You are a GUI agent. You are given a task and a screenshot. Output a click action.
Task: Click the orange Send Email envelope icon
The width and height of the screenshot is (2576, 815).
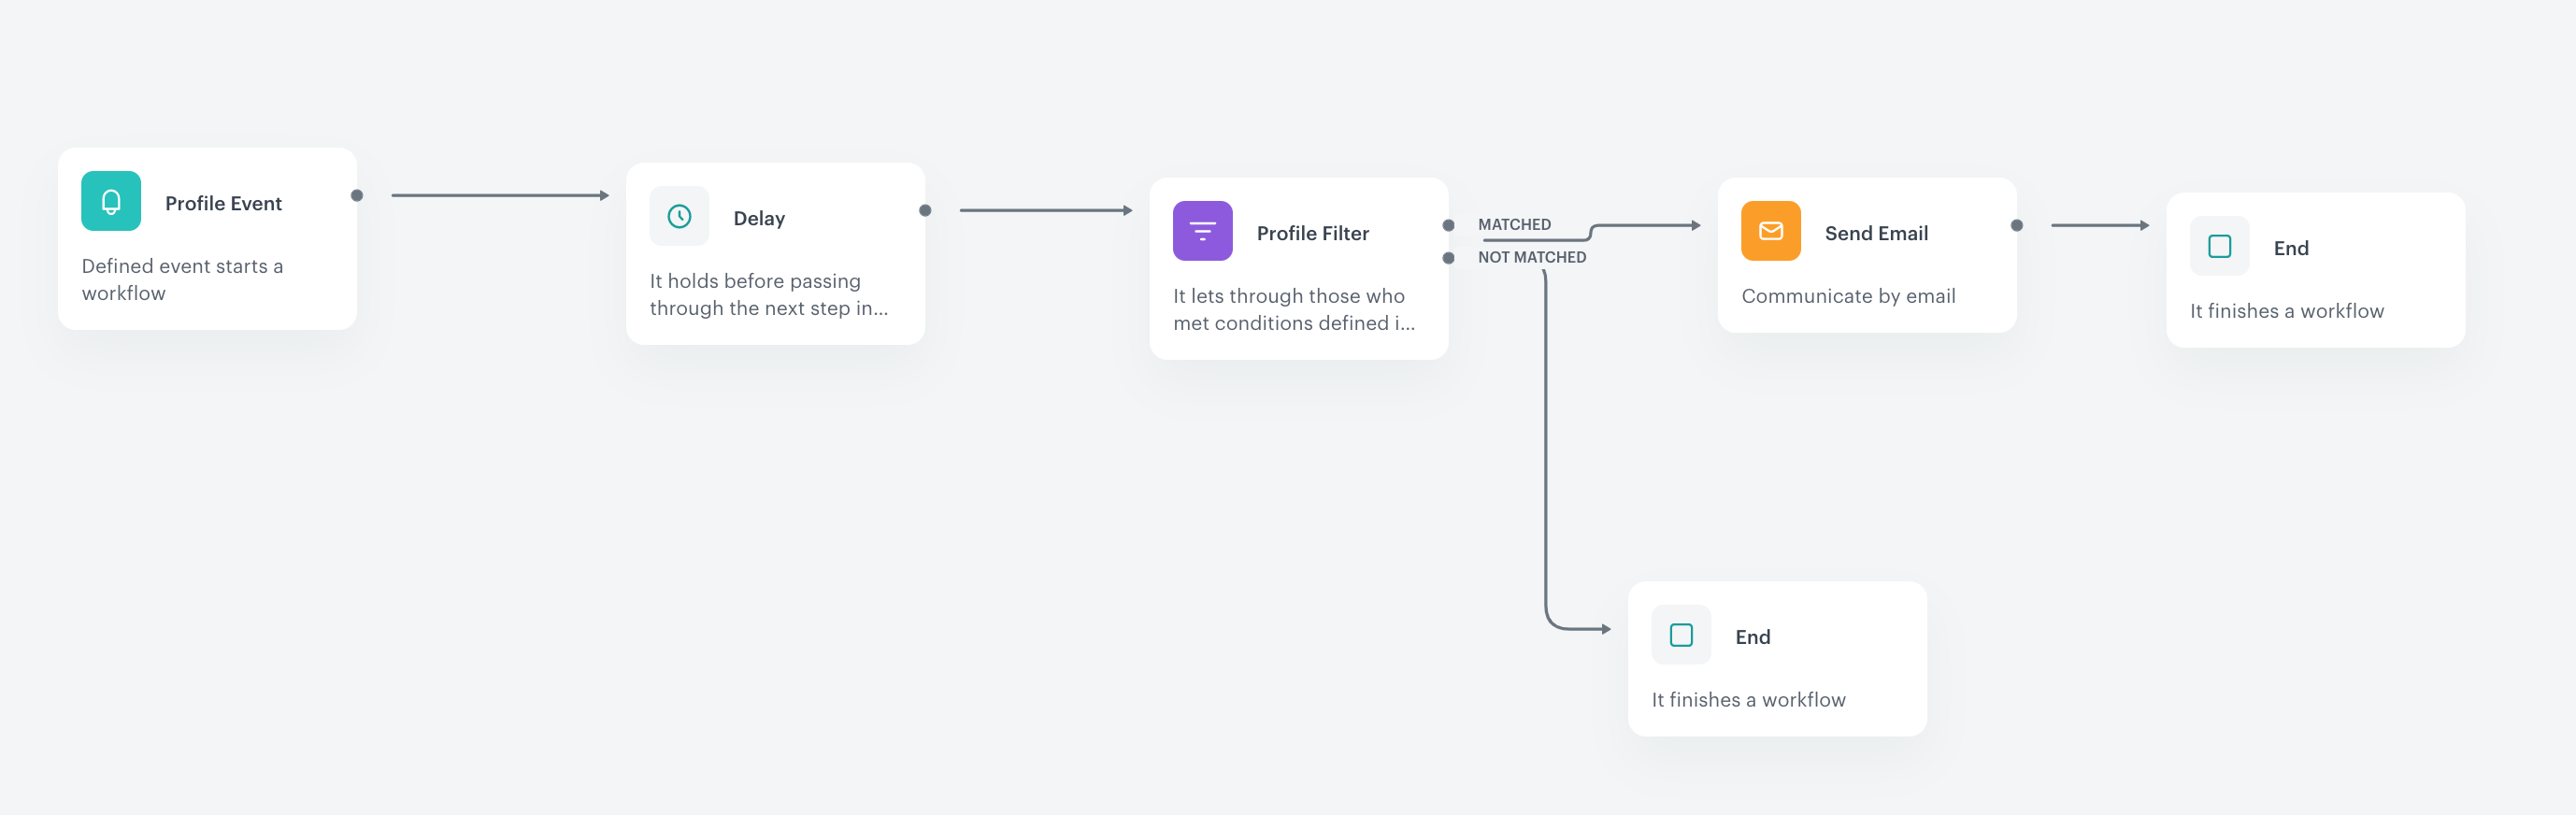click(x=1770, y=230)
